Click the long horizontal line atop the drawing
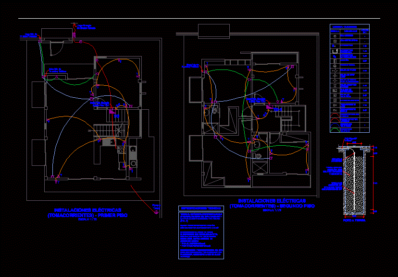 [x=199, y=19]
